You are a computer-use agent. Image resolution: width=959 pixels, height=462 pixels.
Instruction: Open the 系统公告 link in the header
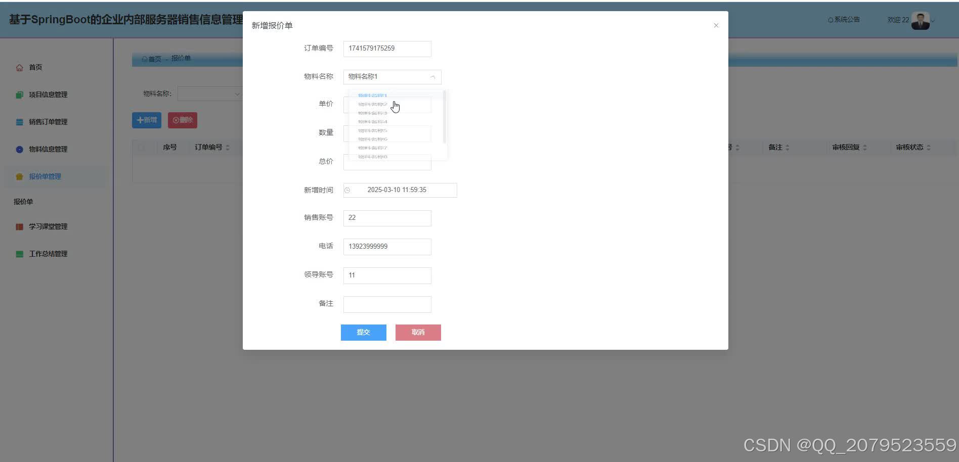844,20
